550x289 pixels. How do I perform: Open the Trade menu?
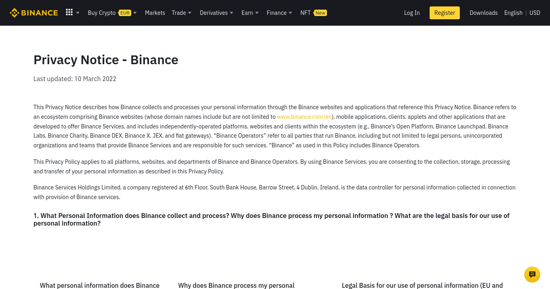[x=179, y=13]
